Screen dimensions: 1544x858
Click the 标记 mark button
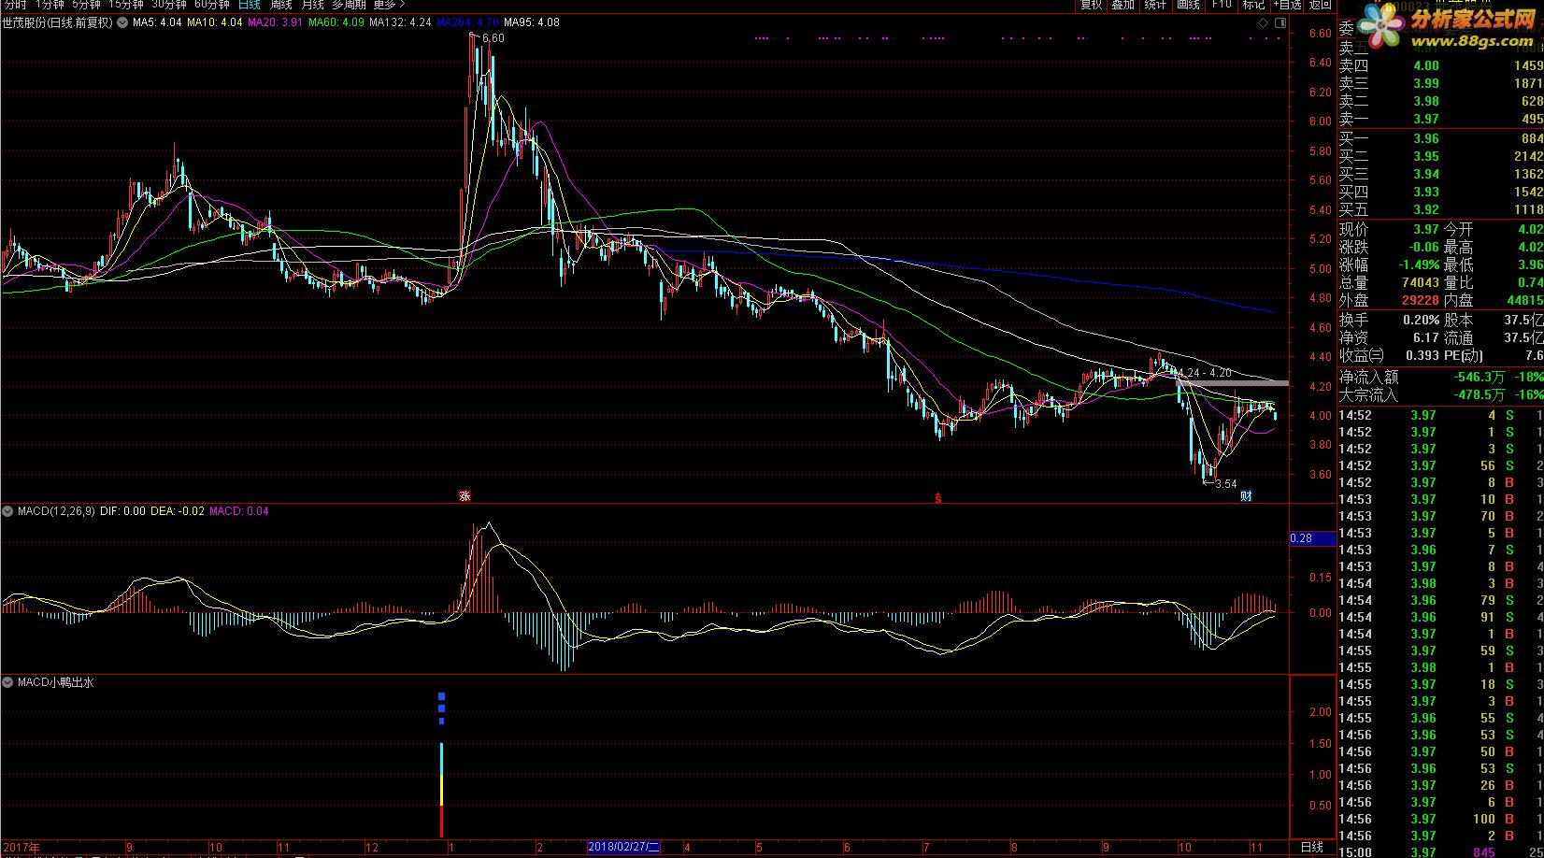[1253, 5]
